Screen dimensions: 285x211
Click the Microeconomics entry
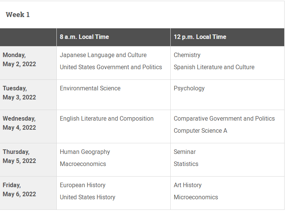click(196, 197)
